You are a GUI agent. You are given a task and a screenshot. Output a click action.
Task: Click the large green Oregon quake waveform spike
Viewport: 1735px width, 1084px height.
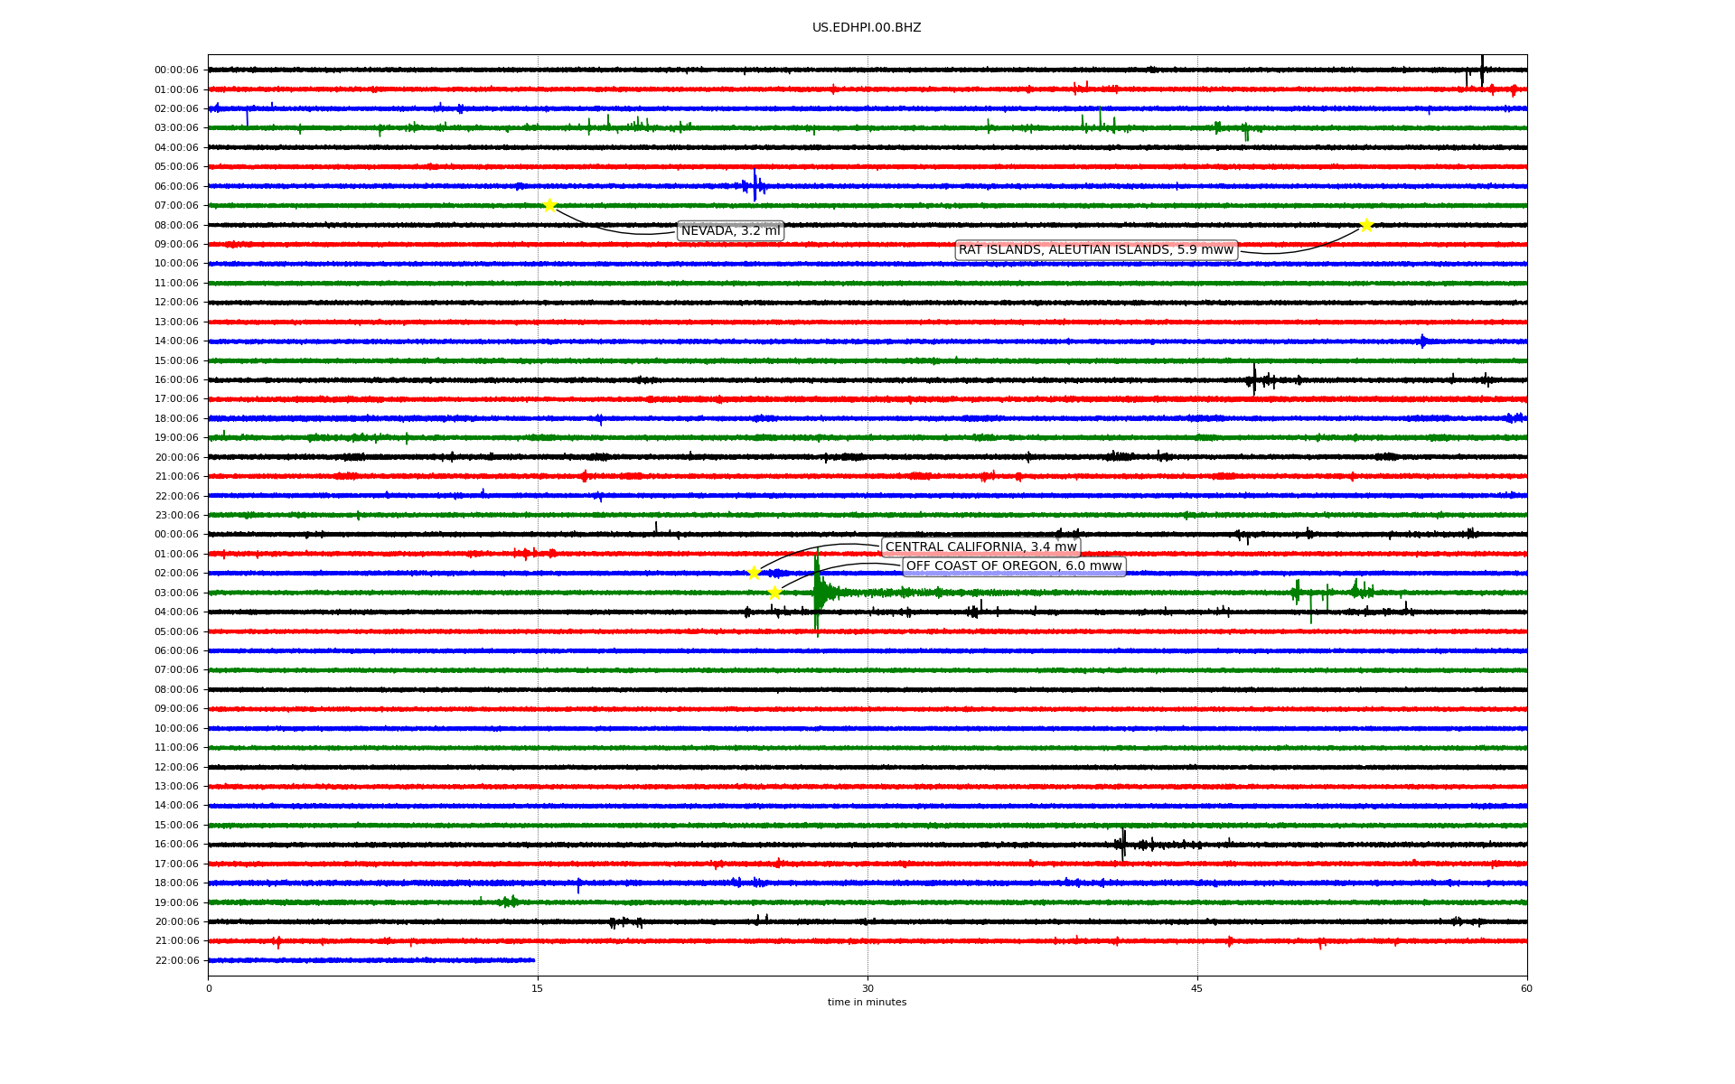pos(817,593)
